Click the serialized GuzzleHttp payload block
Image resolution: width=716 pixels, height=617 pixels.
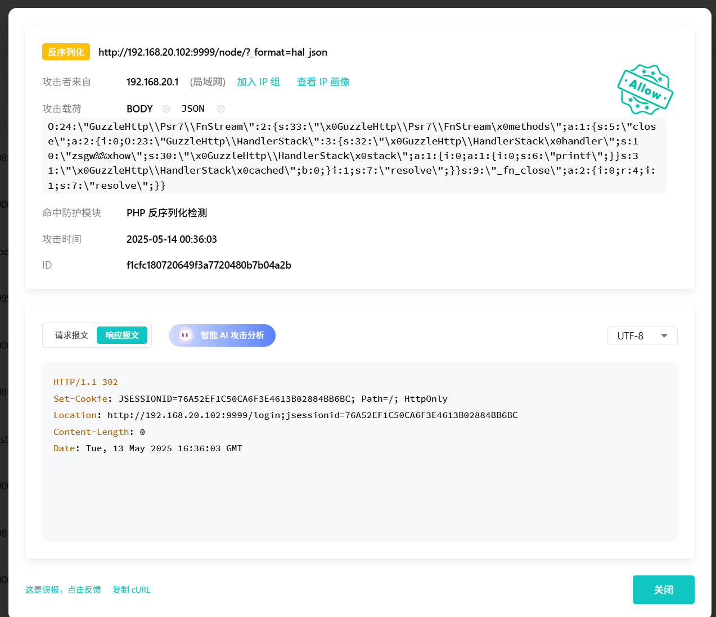[x=354, y=156]
